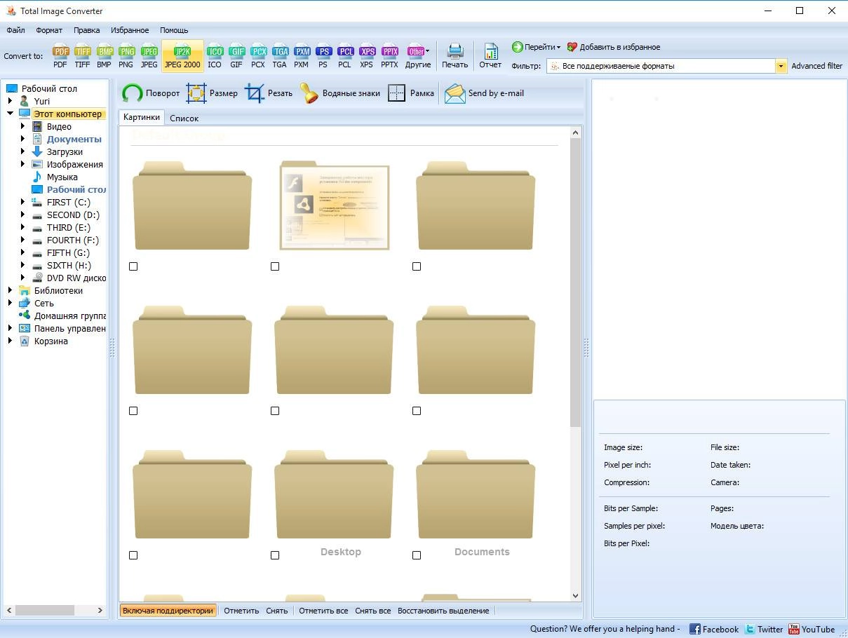Open the Правка menu

tap(86, 30)
